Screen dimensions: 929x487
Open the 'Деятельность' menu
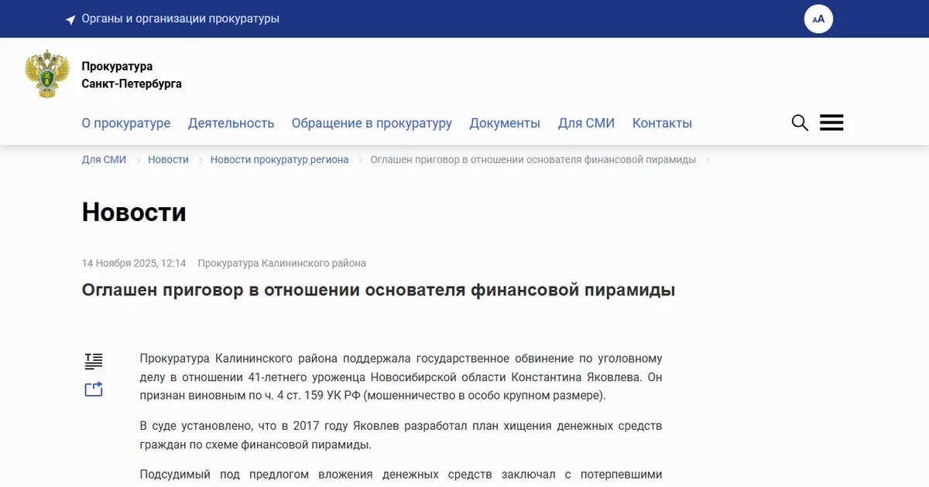pyautogui.click(x=231, y=123)
